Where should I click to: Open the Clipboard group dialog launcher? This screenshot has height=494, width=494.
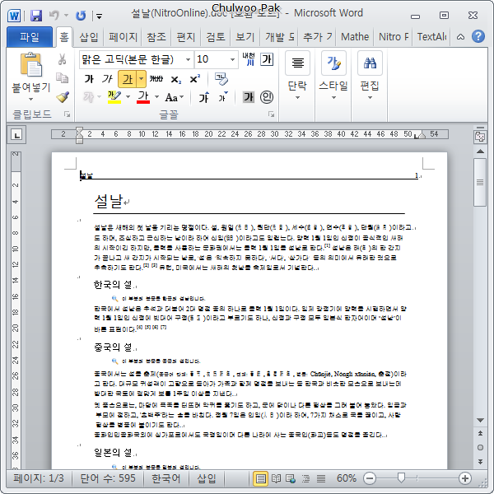click(68, 114)
